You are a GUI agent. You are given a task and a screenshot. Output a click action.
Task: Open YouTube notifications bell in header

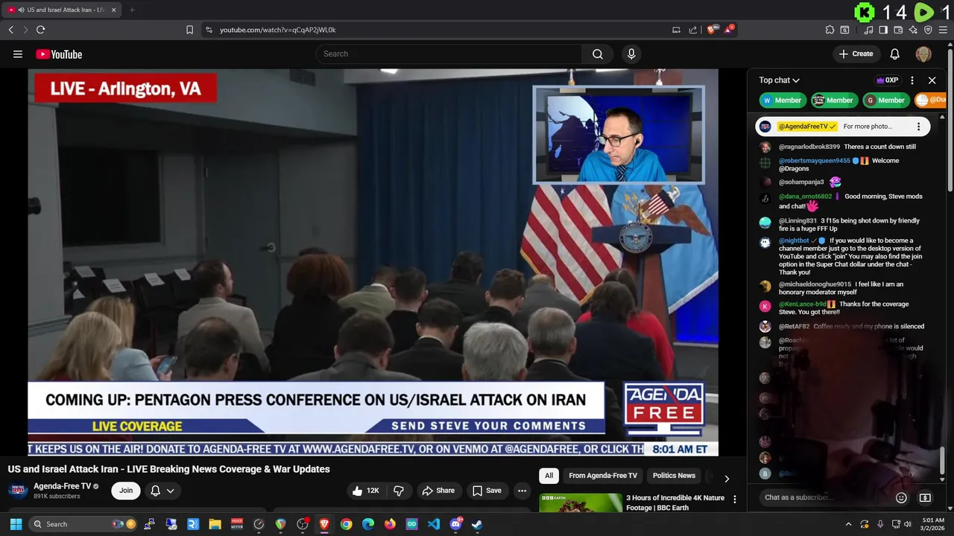895,54
